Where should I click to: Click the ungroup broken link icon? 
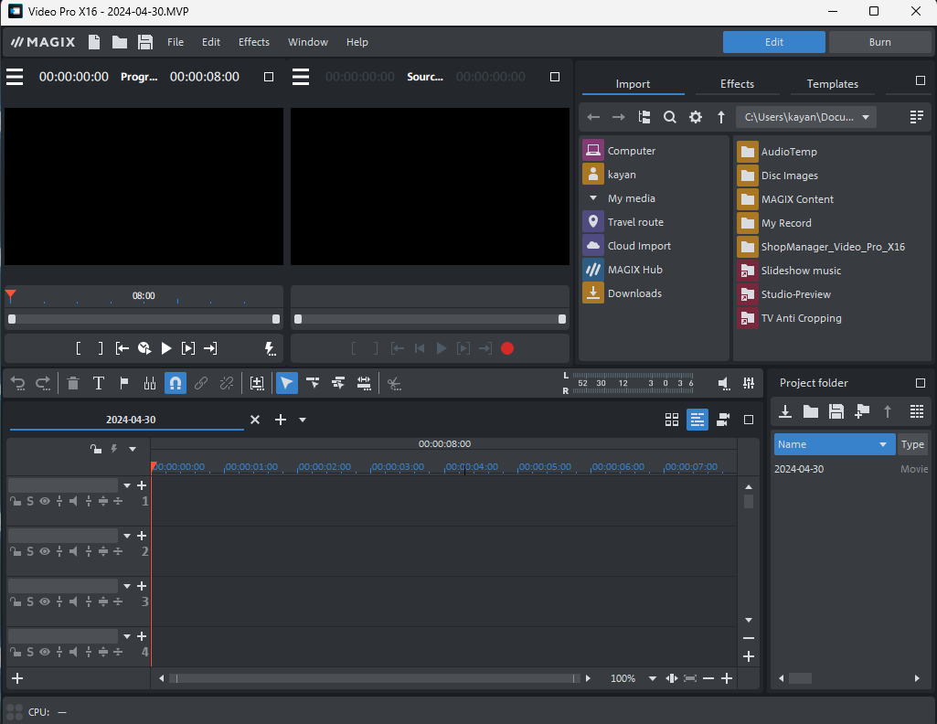227,384
